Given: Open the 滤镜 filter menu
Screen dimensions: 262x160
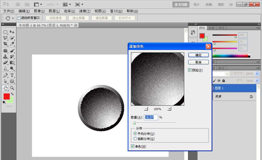Looking at the screenshot, I should (x=85, y=11).
